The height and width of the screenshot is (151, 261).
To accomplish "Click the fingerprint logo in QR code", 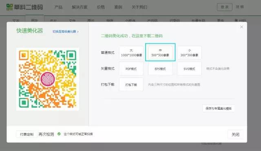I will (x=48, y=79).
